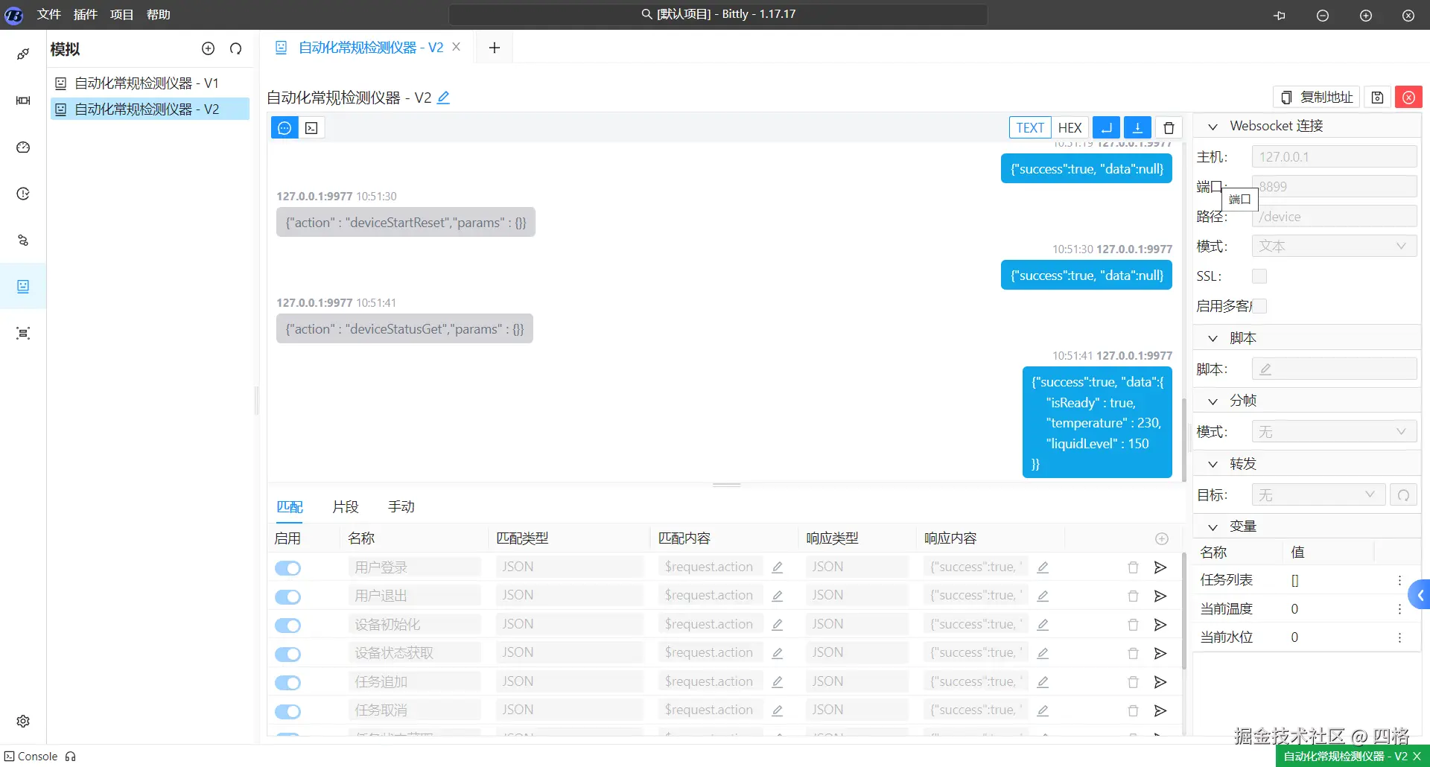Switch log display to TEXT
This screenshot has width=1430, height=767.
pos(1030,128)
